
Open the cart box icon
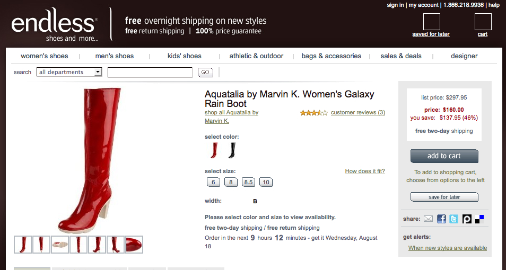(x=483, y=22)
